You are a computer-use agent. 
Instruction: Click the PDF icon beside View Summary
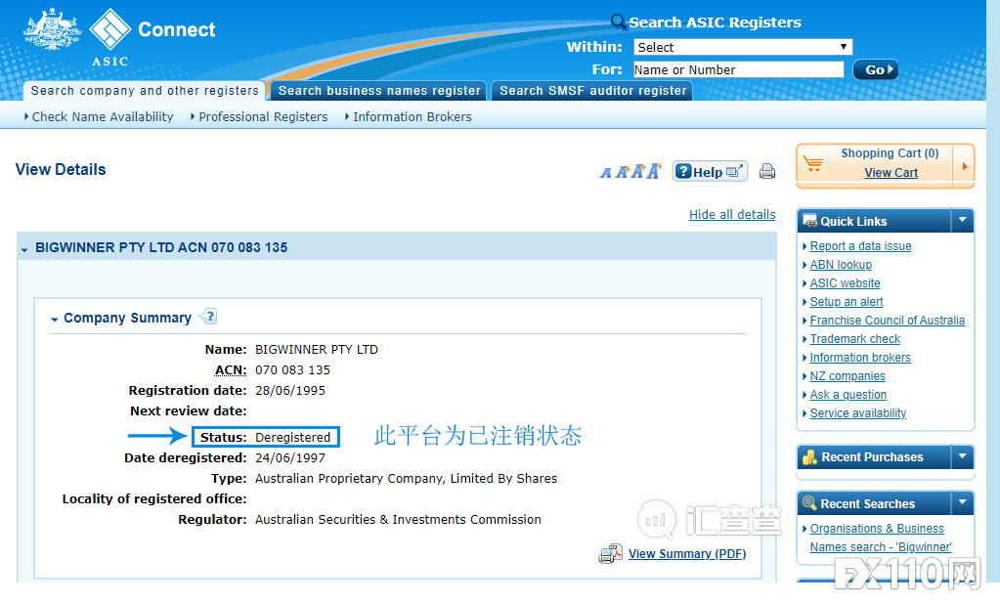pos(611,554)
